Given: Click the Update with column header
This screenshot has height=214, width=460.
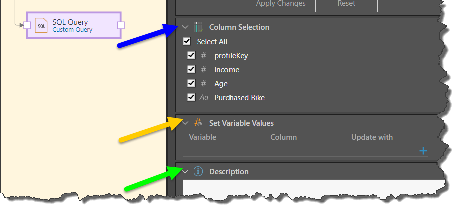Looking at the screenshot, I should pos(372,137).
